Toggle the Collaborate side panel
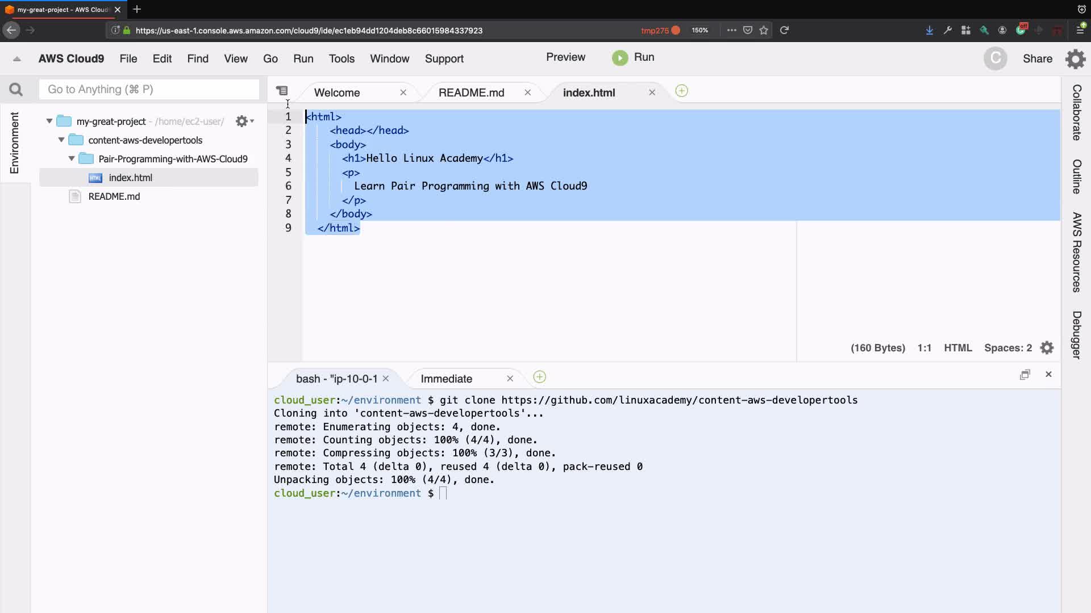1091x613 pixels. [x=1076, y=112]
